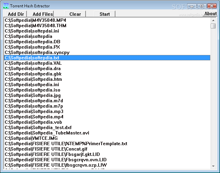Viewport: 220px width, 173px height.
Task: Click the scrollbar down arrow
Action: pos(213,166)
